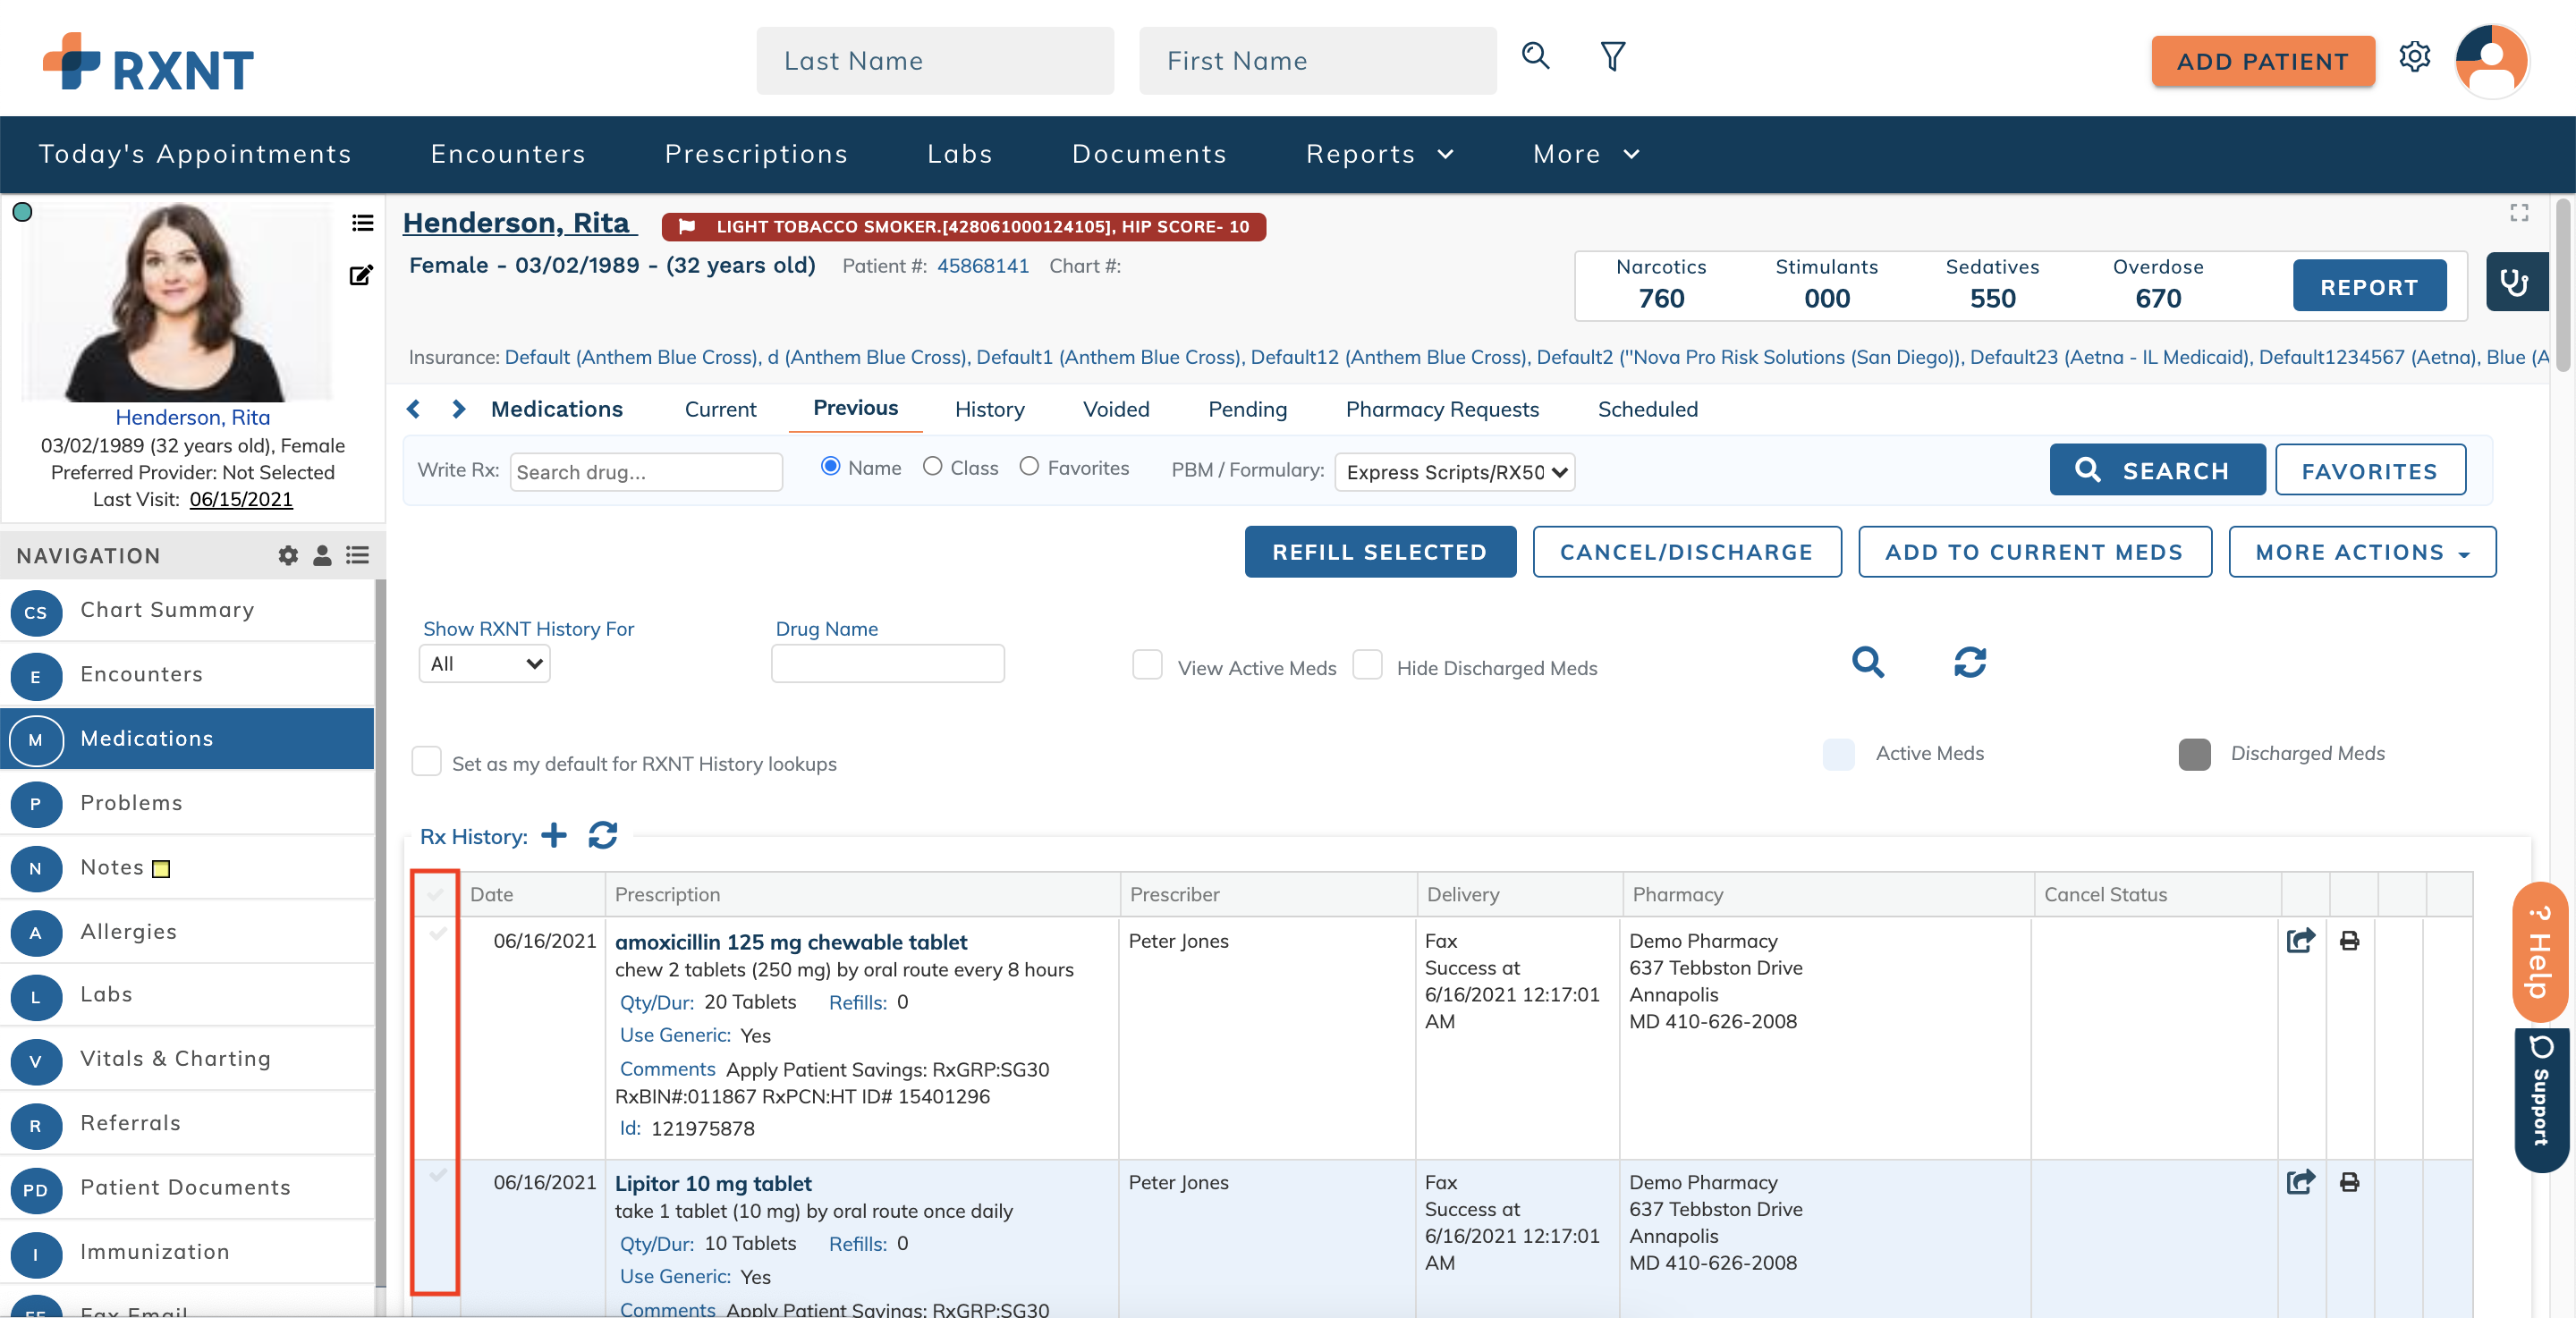Click edit patient photo pencil icon
Screen dimensions: 2576x1318
[x=361, y=275]
